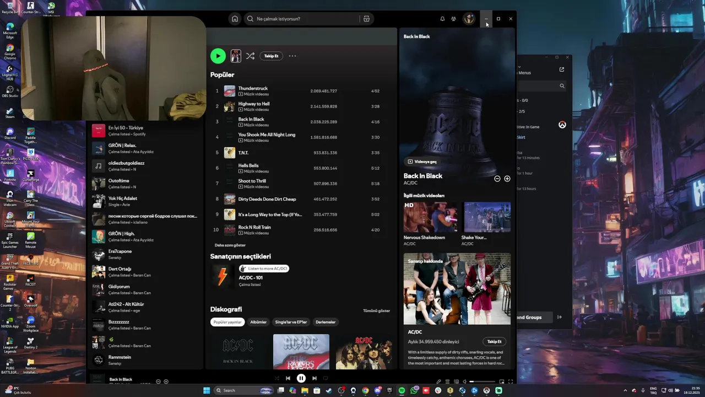This screenshot has height=397, width=705.
Task: Click pop-out icon in background window
Action: click(x=561, y=69)
